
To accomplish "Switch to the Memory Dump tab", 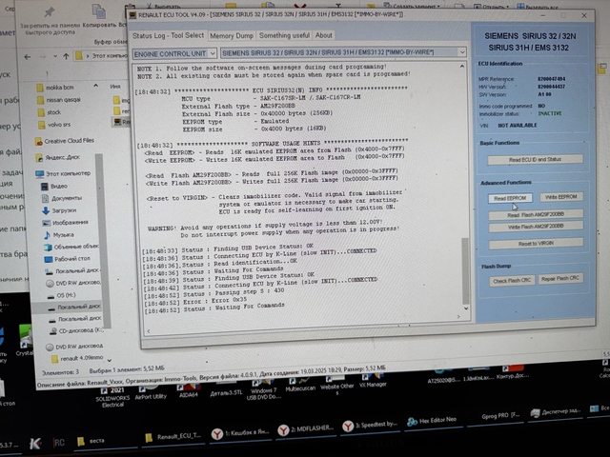I will 232,36.
